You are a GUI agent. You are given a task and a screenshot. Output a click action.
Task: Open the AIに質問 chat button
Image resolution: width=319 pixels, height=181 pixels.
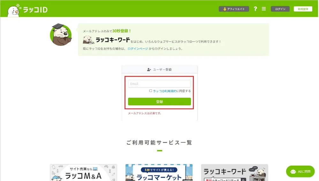click(x=300, y=171)
